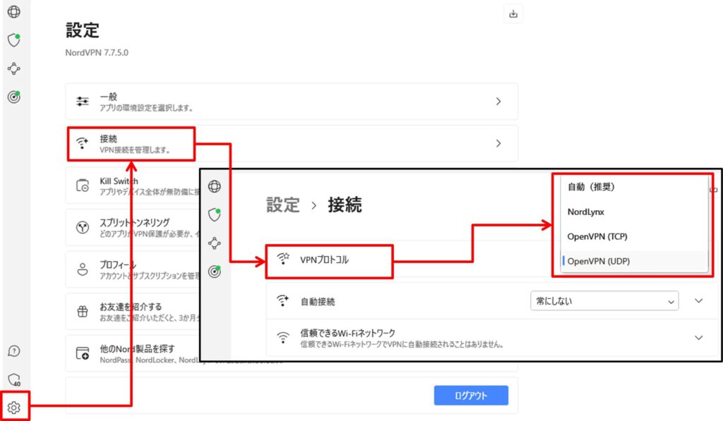This screenshot has height=421, width=723.
Task: Open the VPN servers globe icon in sidebar
Action: click(x=16, y=11)
